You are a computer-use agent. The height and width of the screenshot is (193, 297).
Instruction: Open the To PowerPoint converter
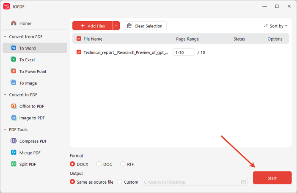[35, 71]
